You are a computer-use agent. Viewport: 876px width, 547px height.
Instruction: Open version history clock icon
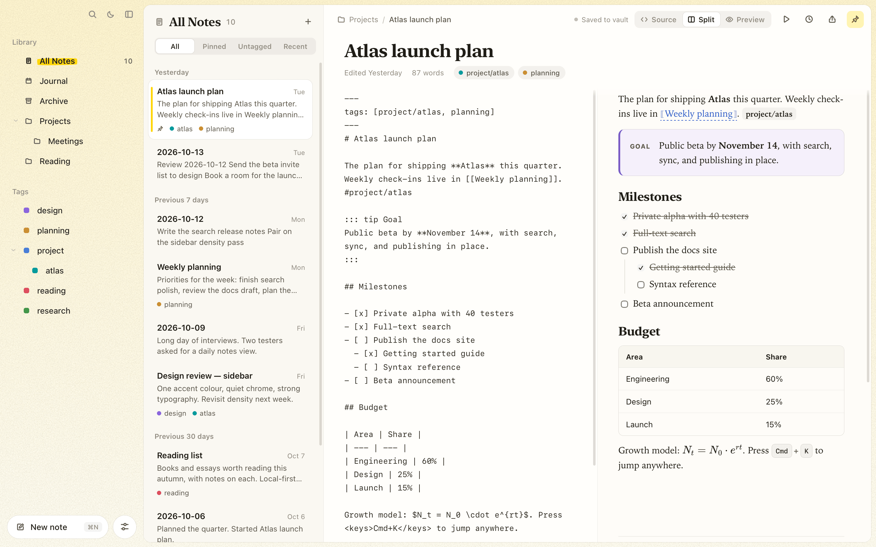(809, 19)
